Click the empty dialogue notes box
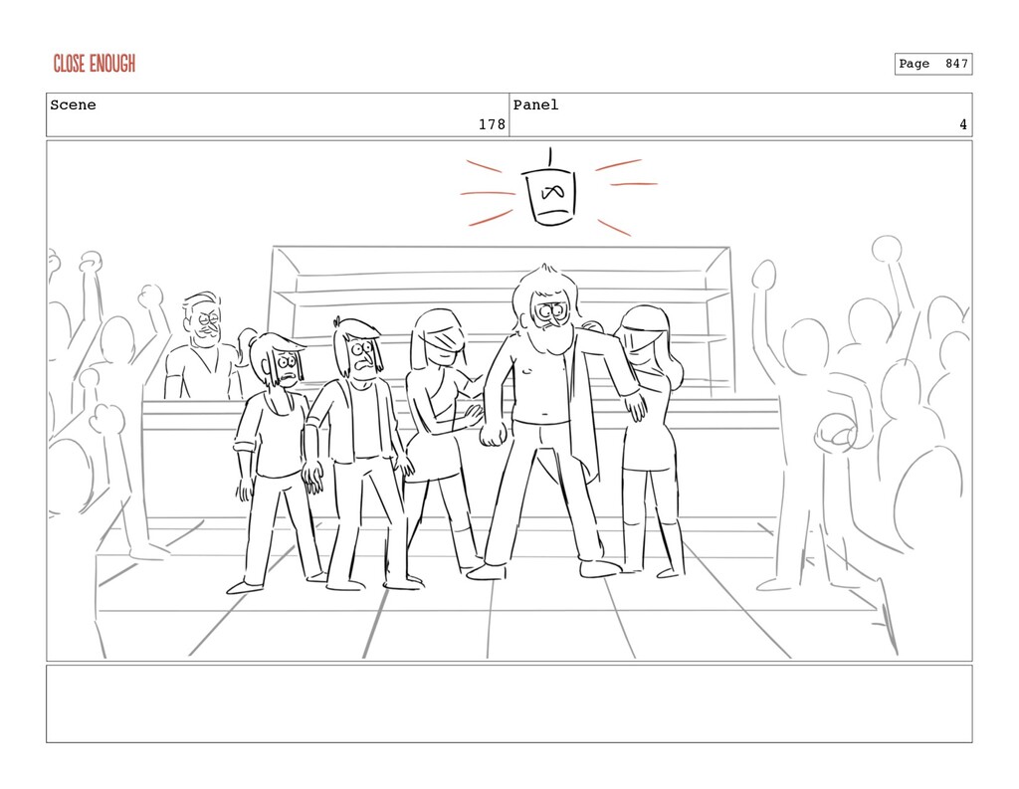Image resolution: width=1019 pixels, height=789 pixels. [x=509, y=703]
